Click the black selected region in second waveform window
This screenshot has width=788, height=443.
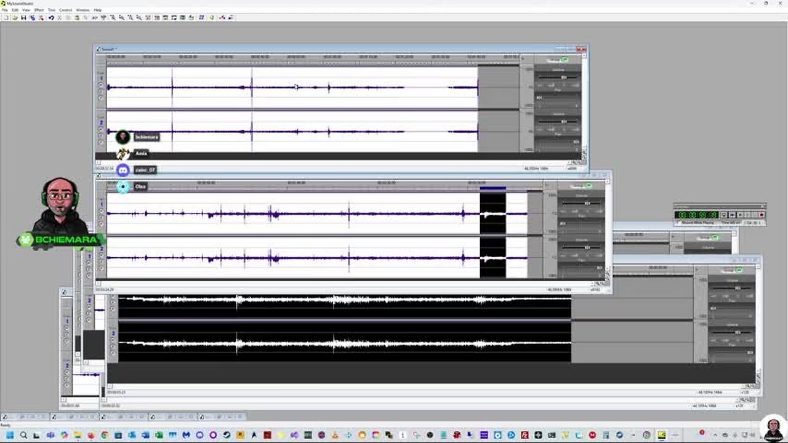click(492, 235)
